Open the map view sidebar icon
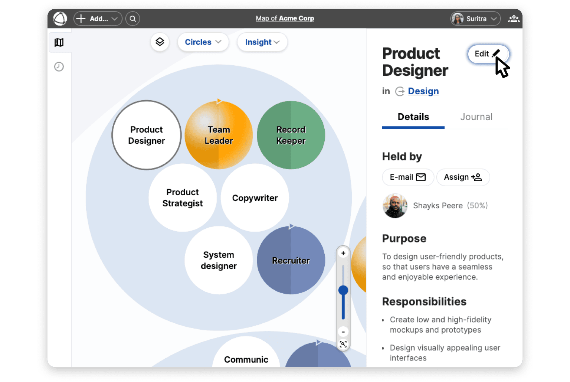 click(59, 42)
